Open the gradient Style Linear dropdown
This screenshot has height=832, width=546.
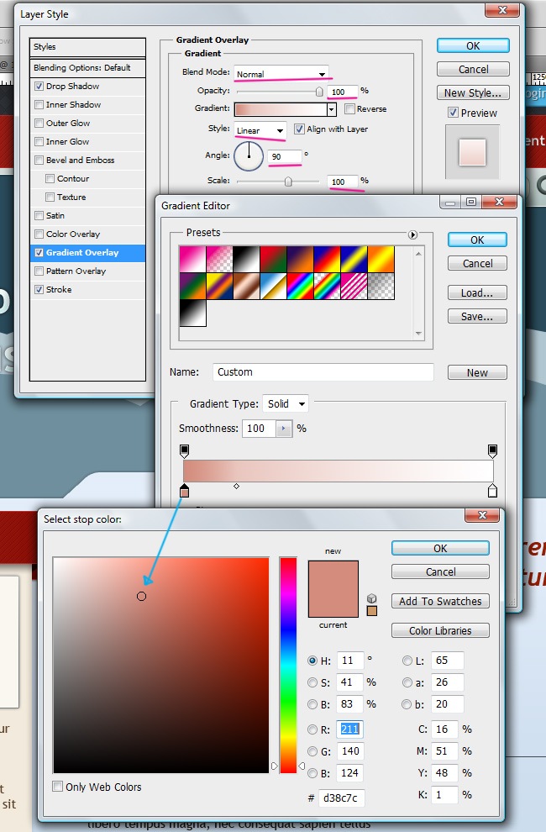click(x=260, y=130)
